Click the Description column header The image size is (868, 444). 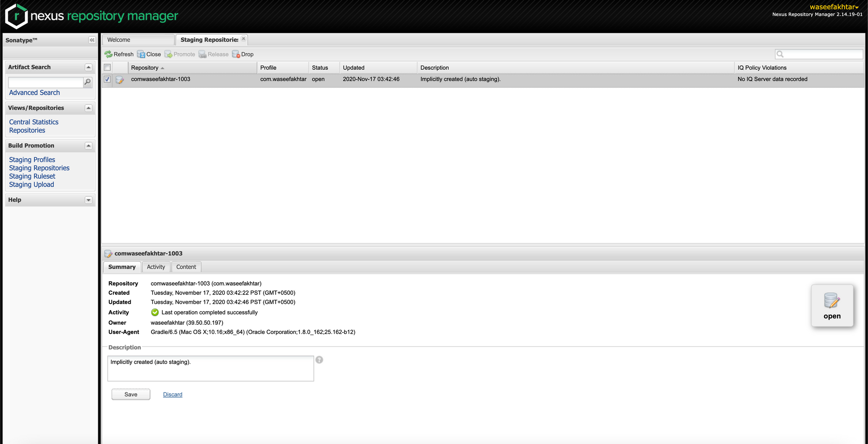[x=576, y=68]
